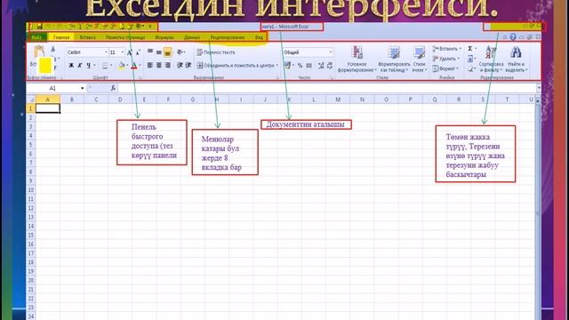569x320 pixels.
Task: Open Форматировать как таблицу menu
Action: [x=394, y=59]
